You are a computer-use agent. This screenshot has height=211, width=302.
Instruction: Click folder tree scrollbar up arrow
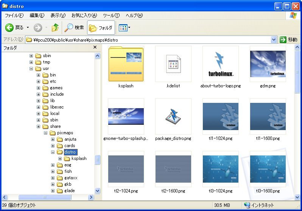pos(98,56)
